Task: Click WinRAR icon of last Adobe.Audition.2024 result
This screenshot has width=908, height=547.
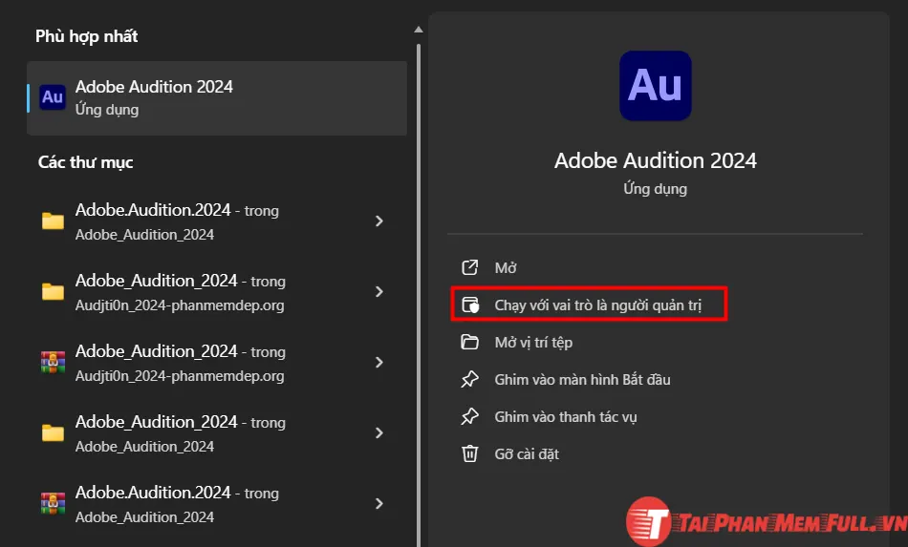Action: 53,504
